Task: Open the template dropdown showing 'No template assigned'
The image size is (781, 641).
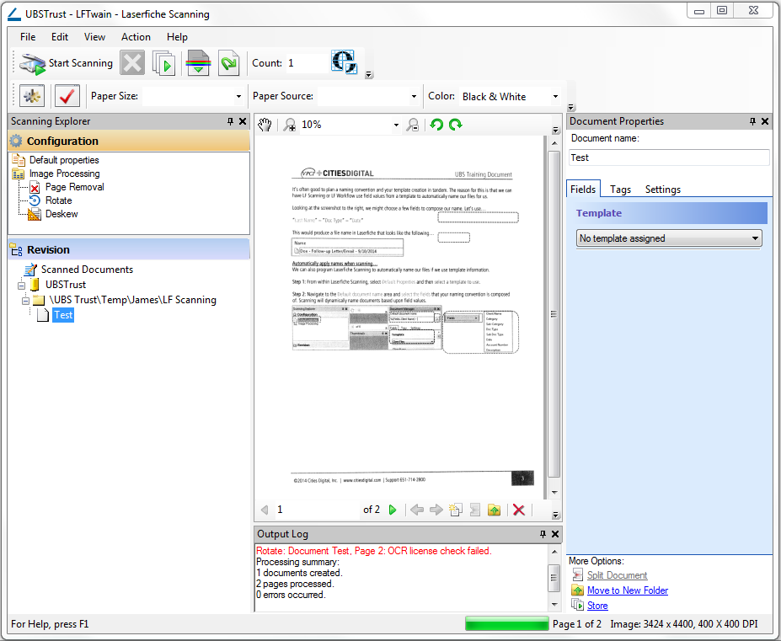Action: click(670, 238)
